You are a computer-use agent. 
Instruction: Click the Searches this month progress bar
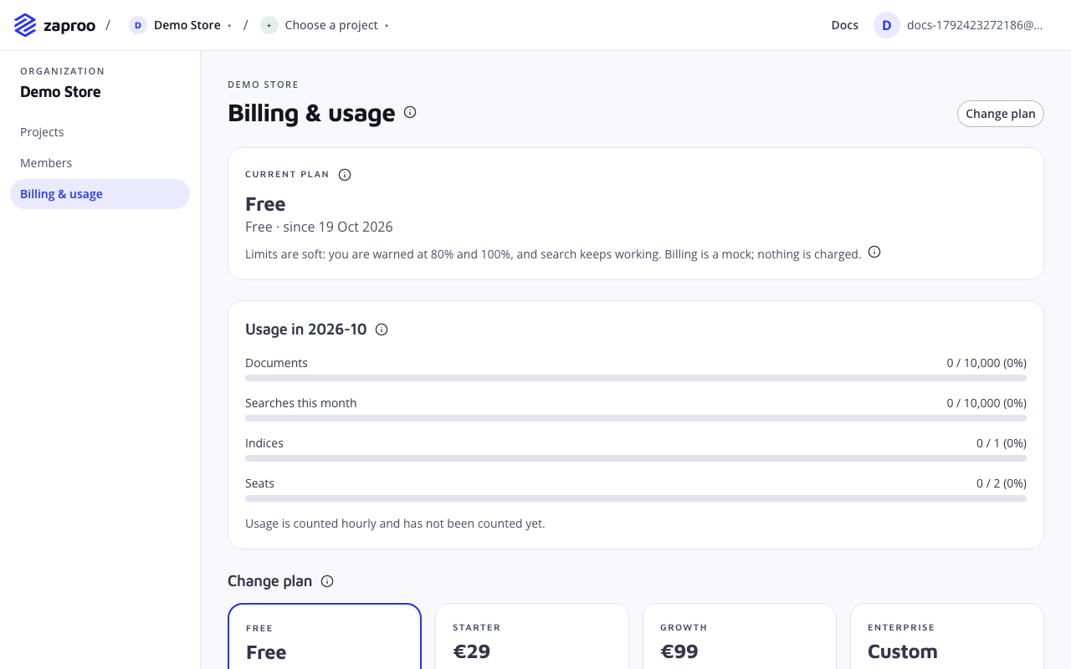click(x=636, y=418)
